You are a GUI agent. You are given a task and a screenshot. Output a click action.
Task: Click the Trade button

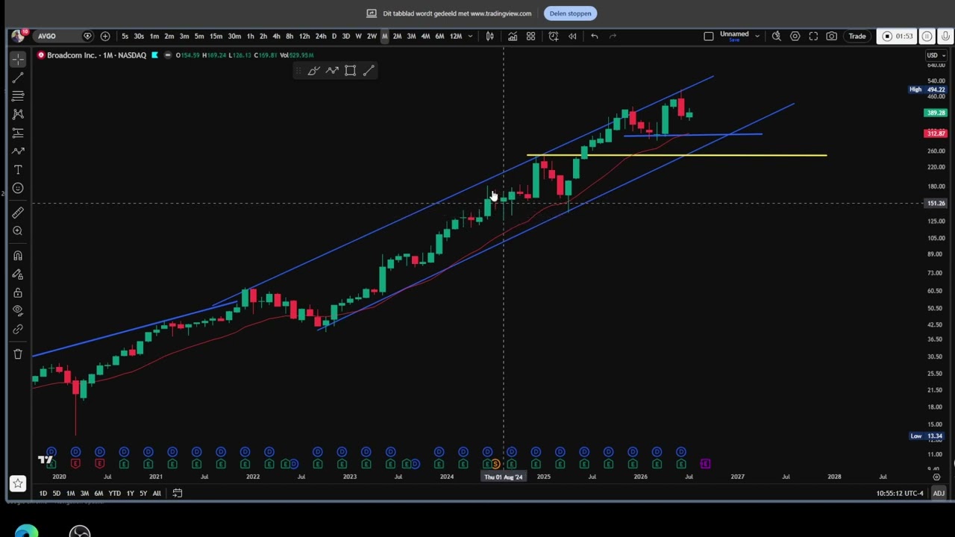click(857, 36)
